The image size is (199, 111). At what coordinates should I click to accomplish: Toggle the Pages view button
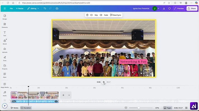(x=167, y=108)
